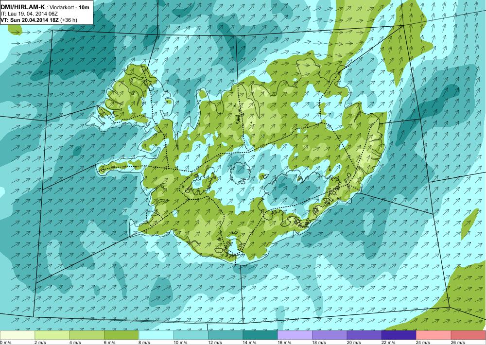Click the '20 m/s' legend label

pyautogui.click(x=354, y=343)
